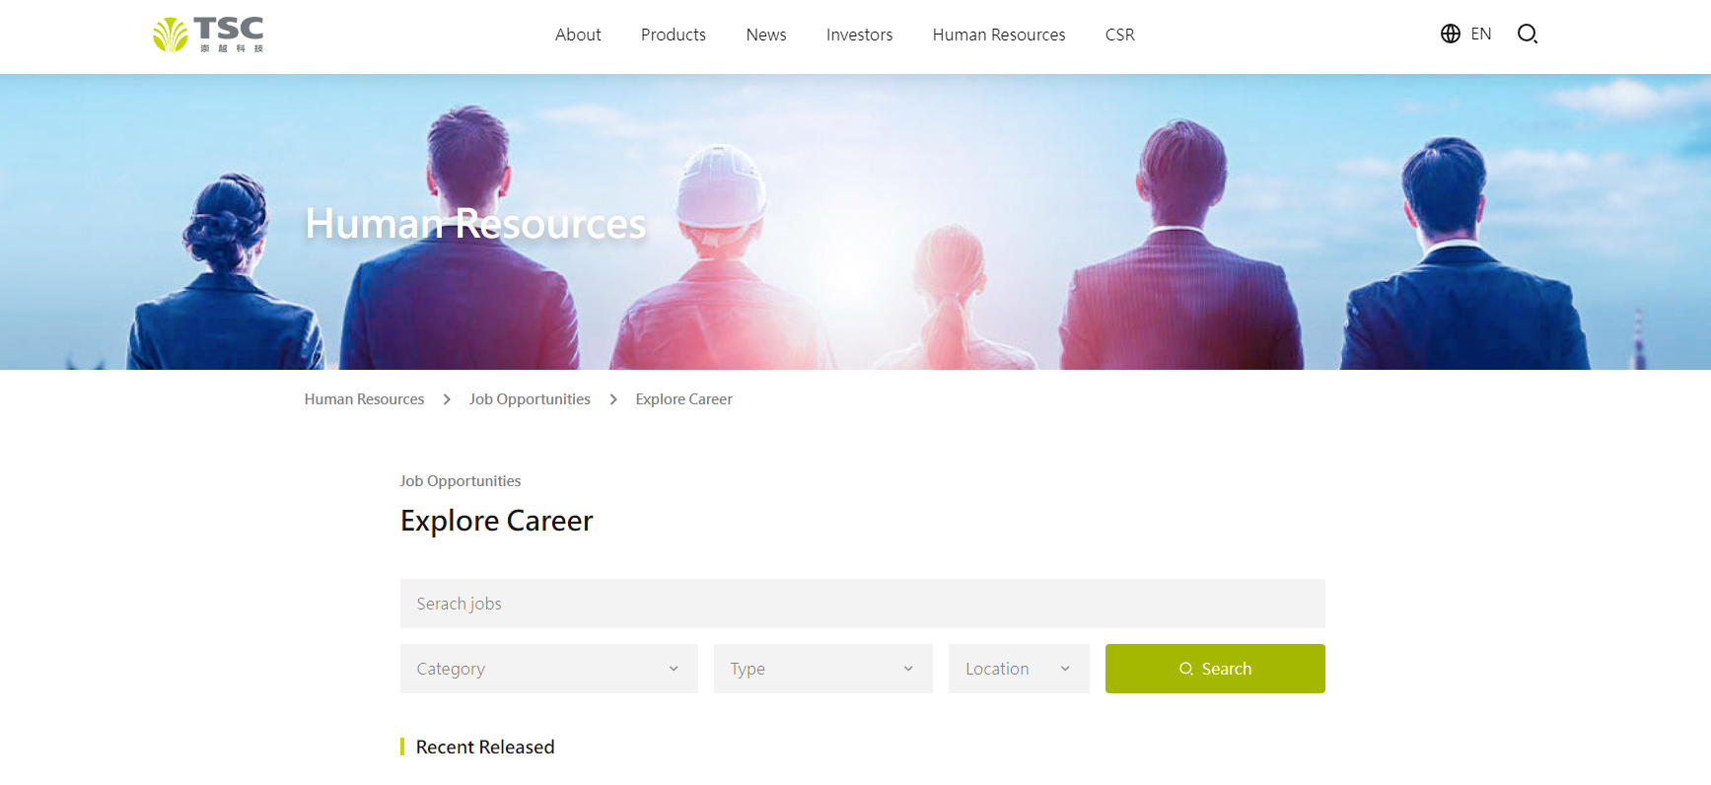Open site search magnifier icon
Image resolution: width=1711 pixels, height=785 pixels.
[1527, 35]
